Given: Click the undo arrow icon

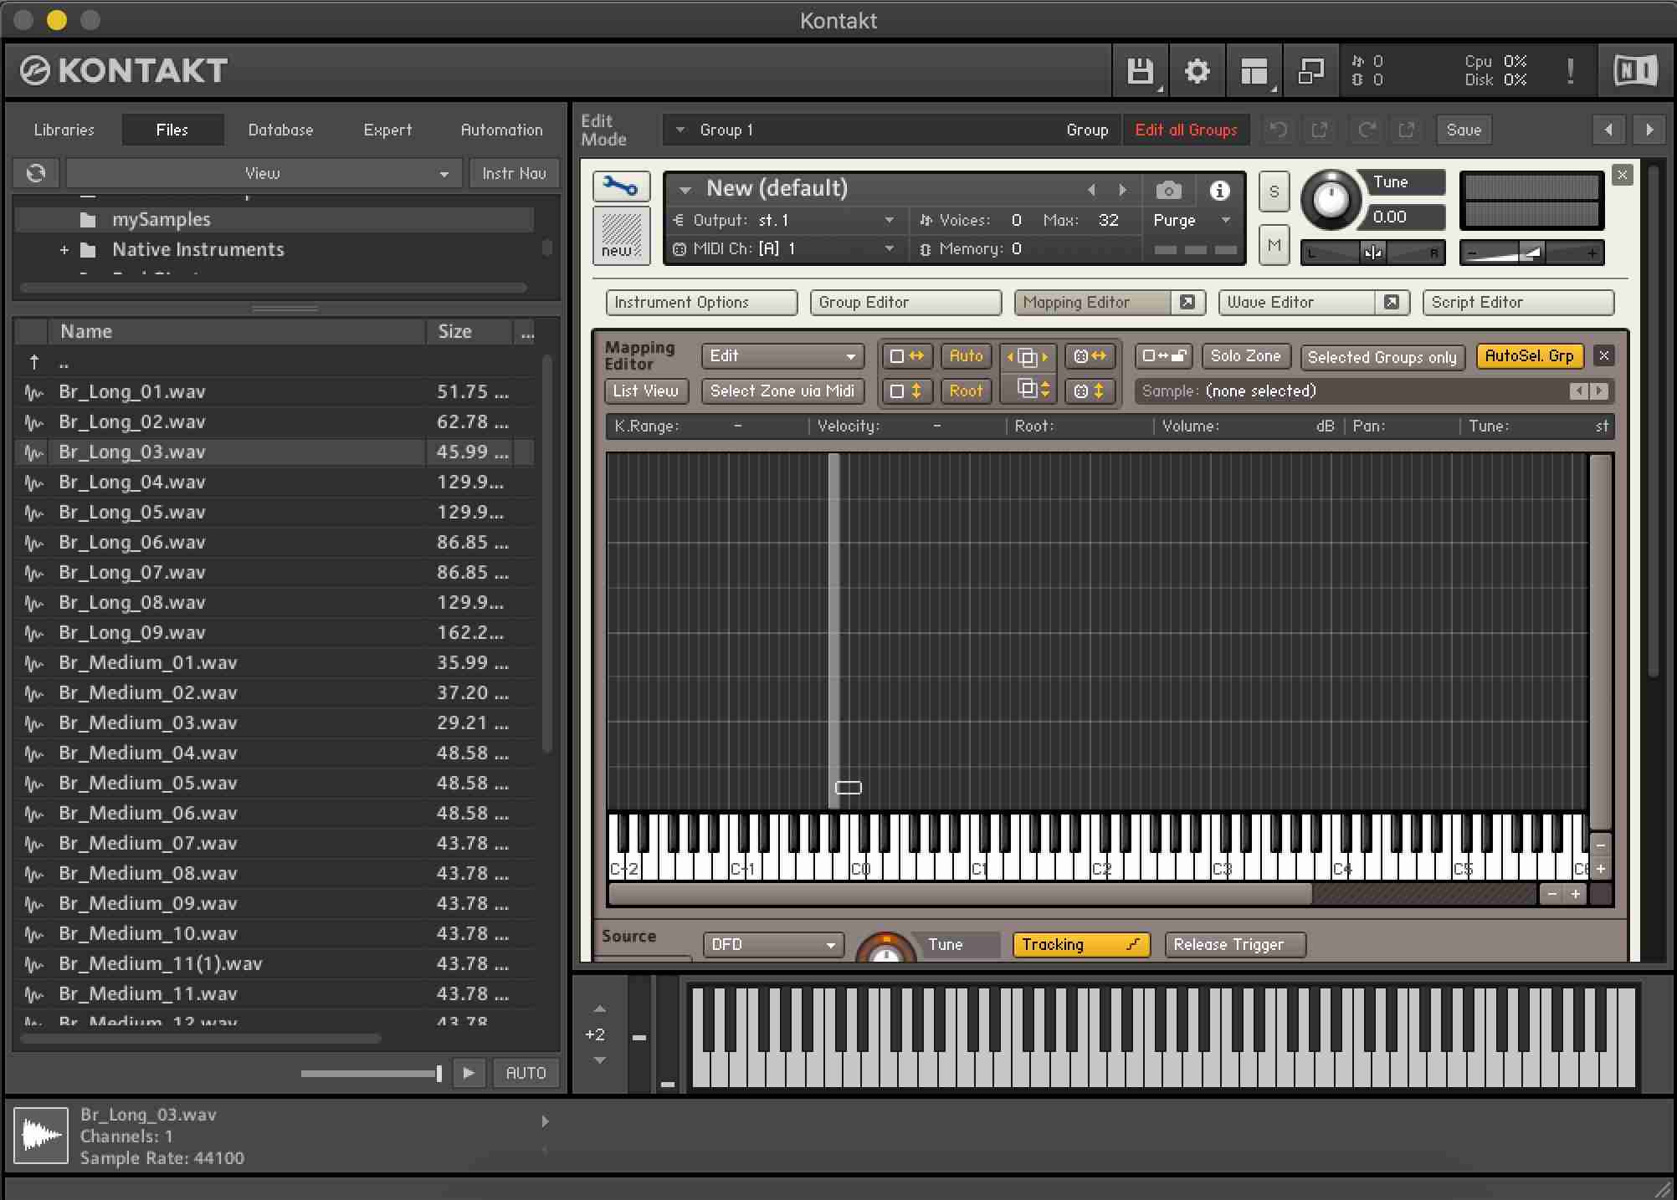Looking at the screenshot, I should click(x=1278, y=130).
